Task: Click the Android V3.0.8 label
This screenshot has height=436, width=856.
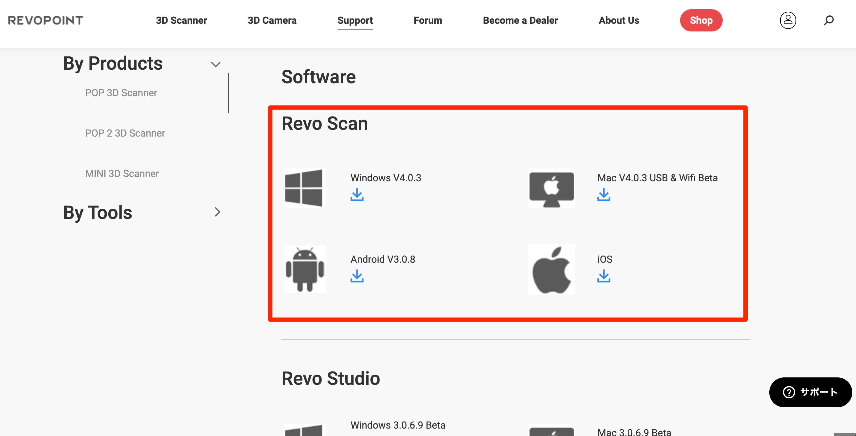Action: click(x=383, y=259)
